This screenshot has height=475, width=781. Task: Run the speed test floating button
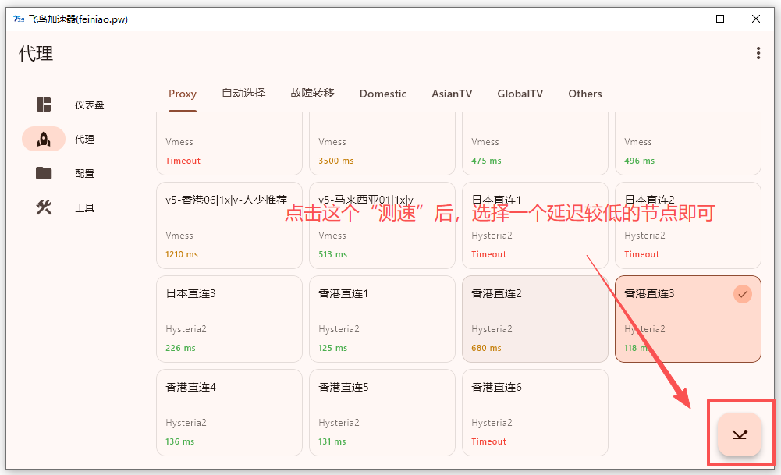[739, 434]
